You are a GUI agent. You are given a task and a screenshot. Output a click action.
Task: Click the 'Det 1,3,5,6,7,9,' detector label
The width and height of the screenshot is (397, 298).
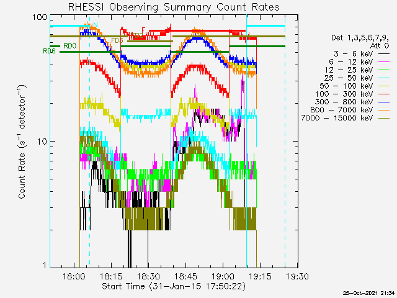pos(360,38)
